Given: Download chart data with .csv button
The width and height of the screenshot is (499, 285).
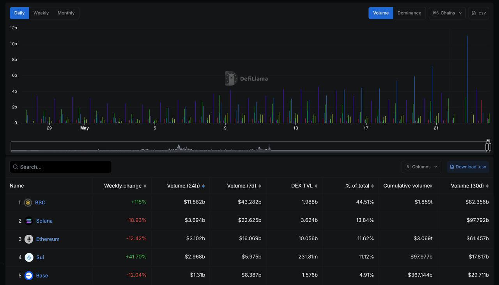Looking at the screenshot, I should [x=479, y=13].
